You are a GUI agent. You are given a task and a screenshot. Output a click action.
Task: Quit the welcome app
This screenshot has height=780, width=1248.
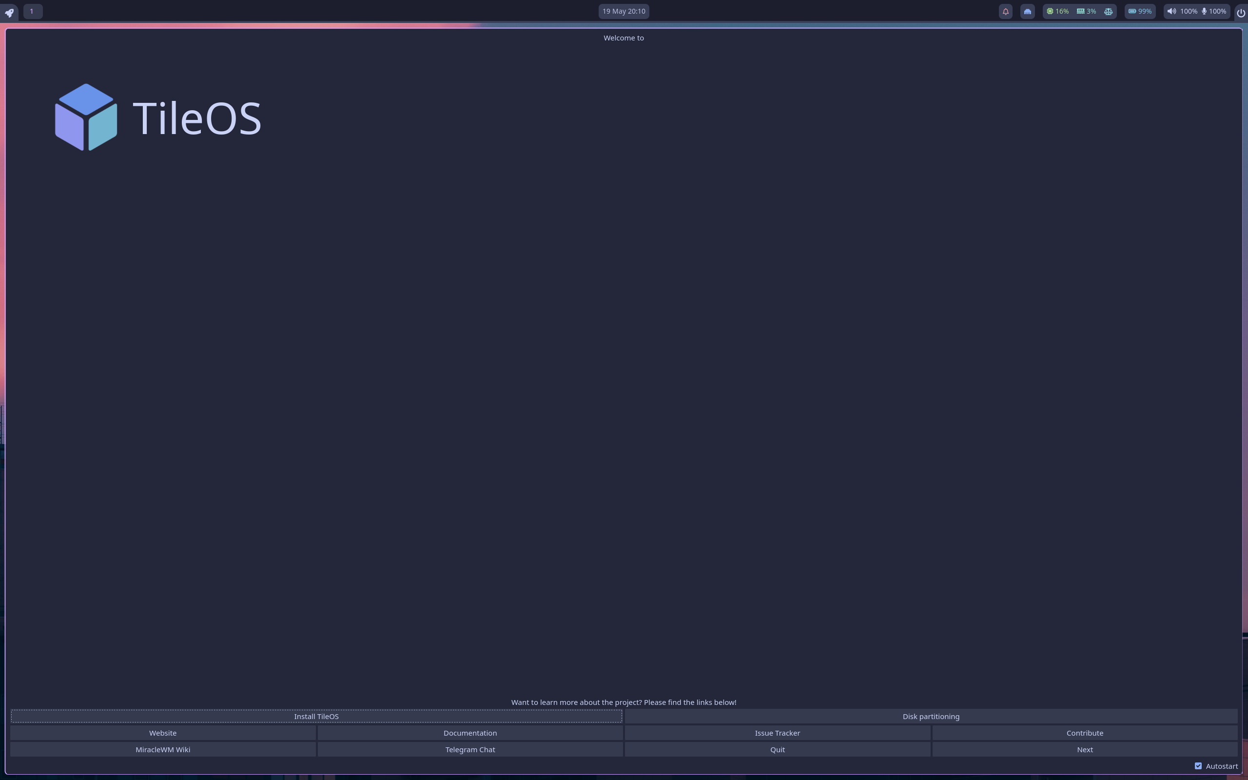pos(777,749)
